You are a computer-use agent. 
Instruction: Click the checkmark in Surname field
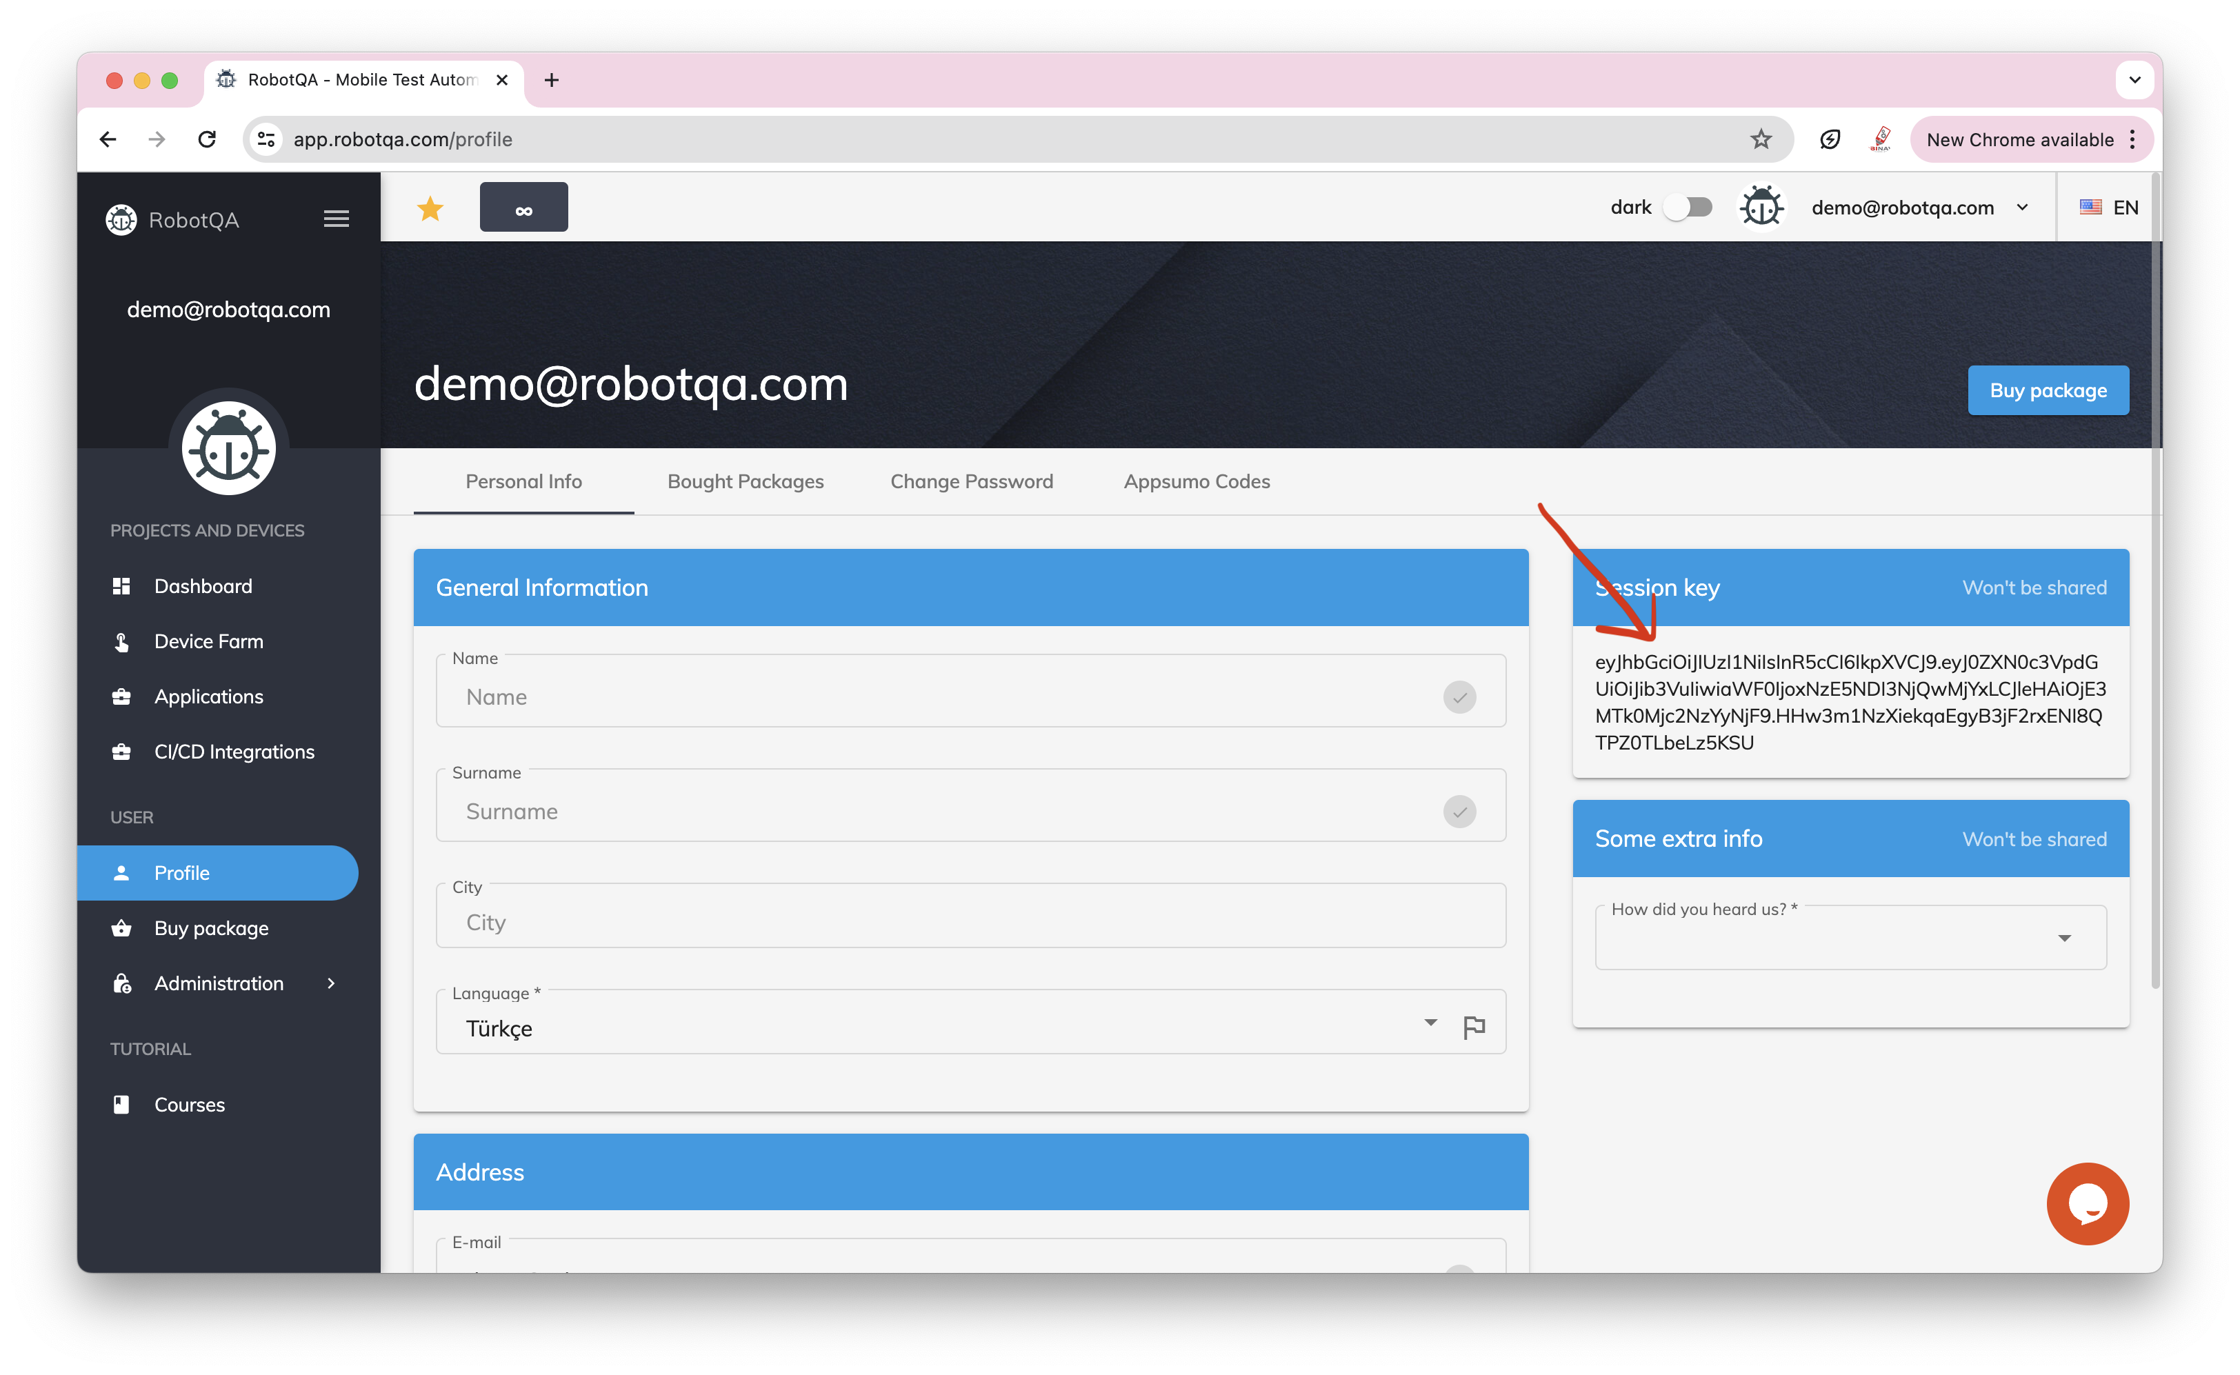1459,811
